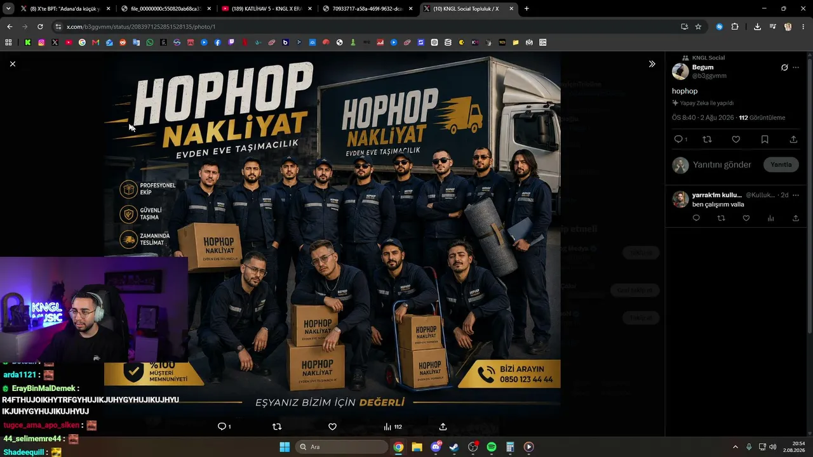Open the KNGL Social community link
The height and width of the screenshot is (457, 813).
pos(708,58)
